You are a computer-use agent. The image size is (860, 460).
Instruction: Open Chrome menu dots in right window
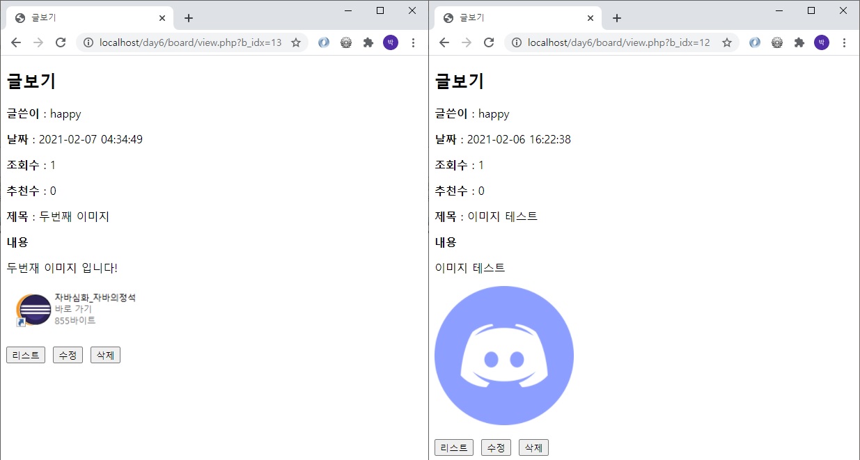pyautogui.click(x=844, y=42)
